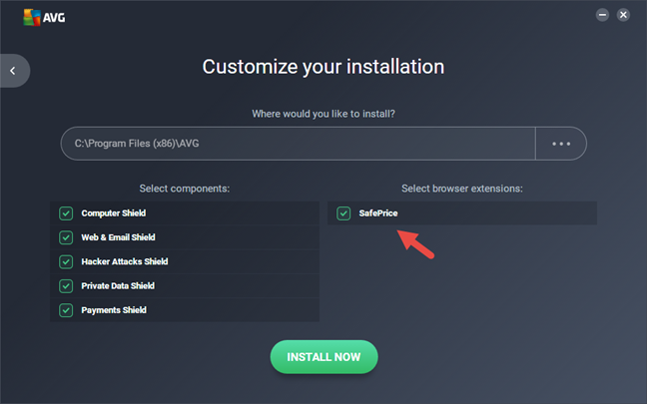Toggle the Payments Shield checkbox
This screenshot has width=647, height=404.
pyautogui.click(x=66, y=310)
